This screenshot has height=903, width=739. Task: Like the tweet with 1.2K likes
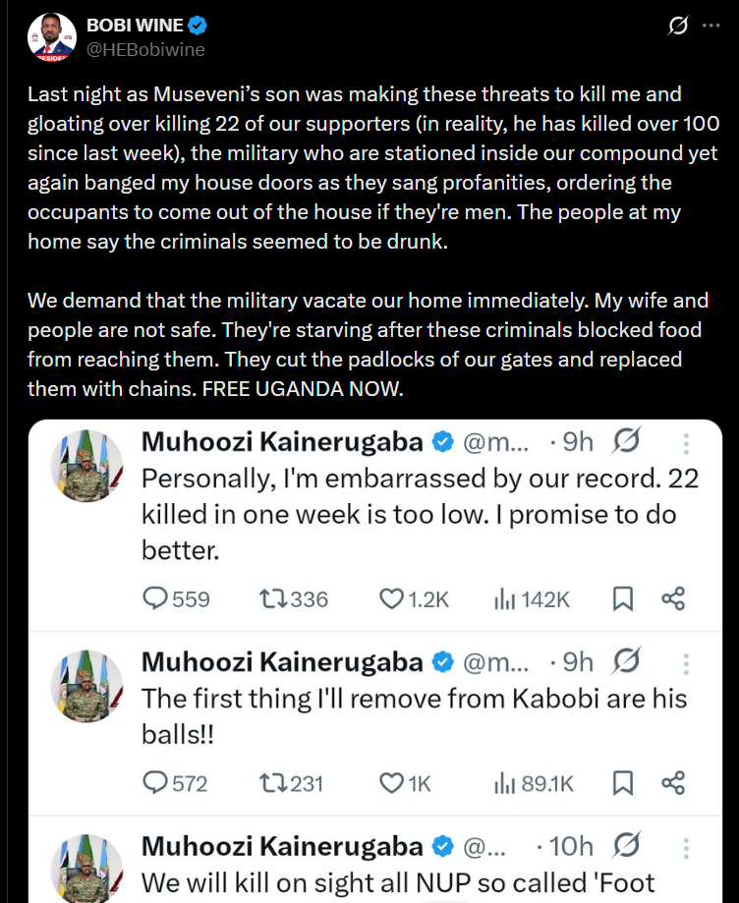tap(392, 598)
